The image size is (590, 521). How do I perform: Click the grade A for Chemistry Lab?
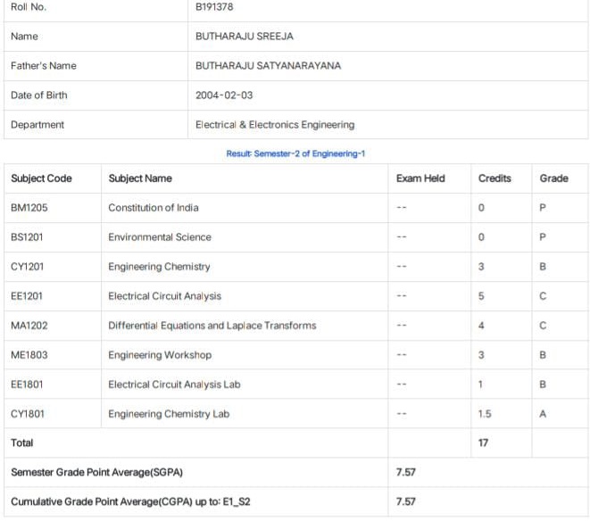[x=543, y=414]
